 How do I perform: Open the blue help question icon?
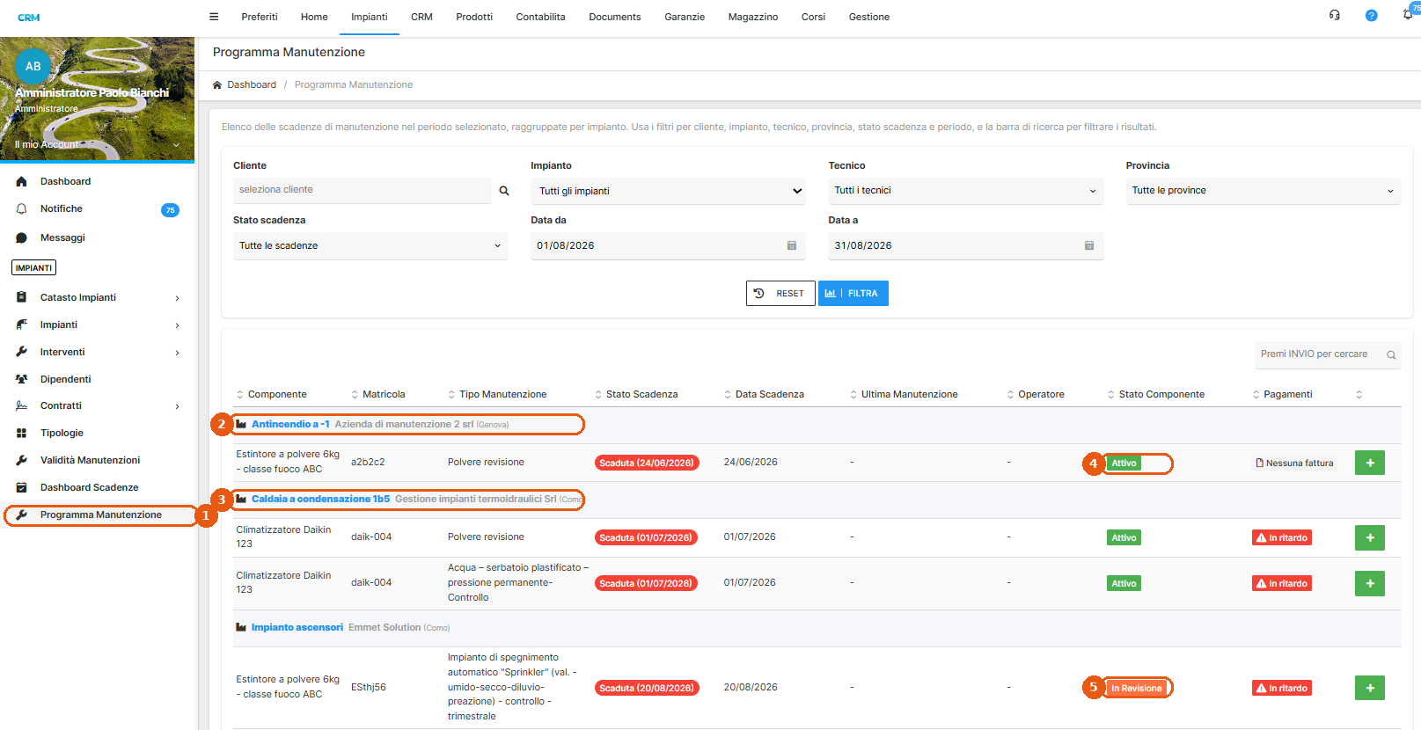1371,15
